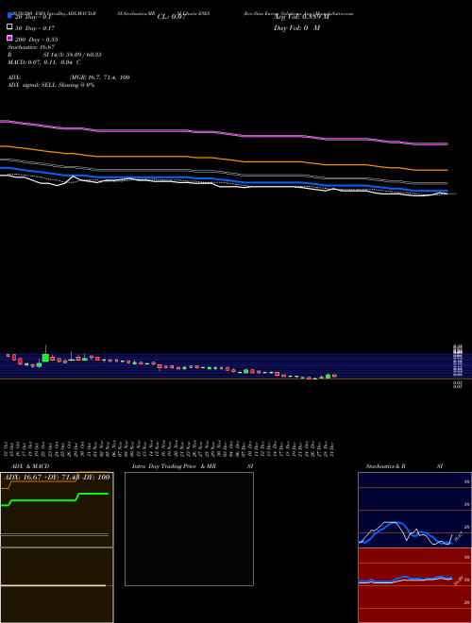Click the 'MACD: 0.07, 0.11, -0.04 C' line
The image size is (472, 623).
(x=43, y=62)
